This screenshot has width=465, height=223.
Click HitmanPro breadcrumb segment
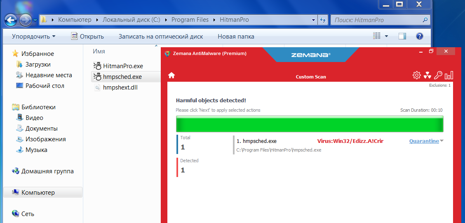pos(234,20)
